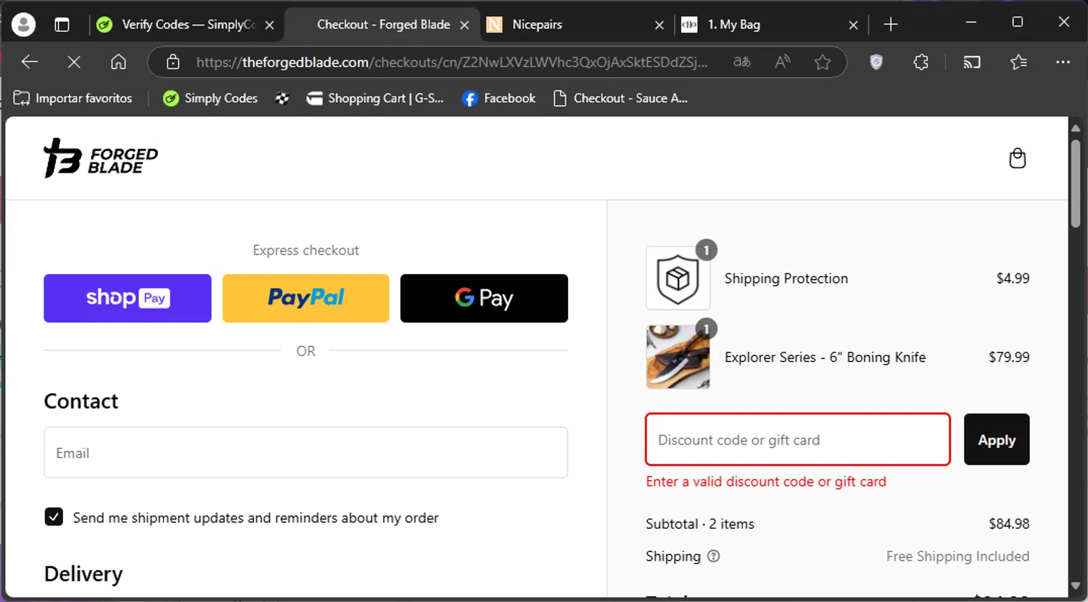The width and height of the screenshot is (1088, 602).
Task: Open the shopping bag cart icon
Action: click(x=1018, y=158)
